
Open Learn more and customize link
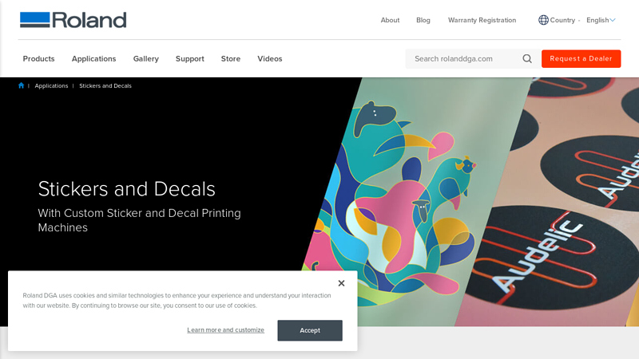(225, 329)
